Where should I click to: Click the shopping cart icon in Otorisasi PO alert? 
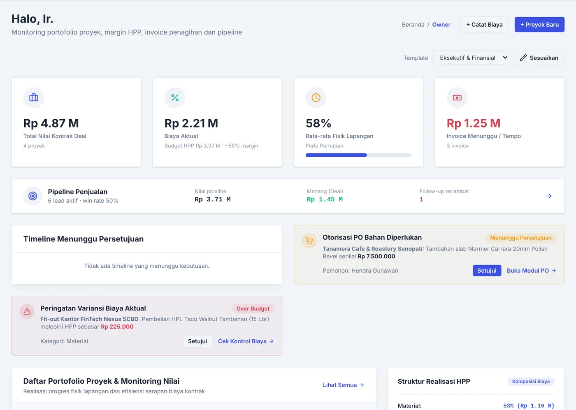coord(309,241)
